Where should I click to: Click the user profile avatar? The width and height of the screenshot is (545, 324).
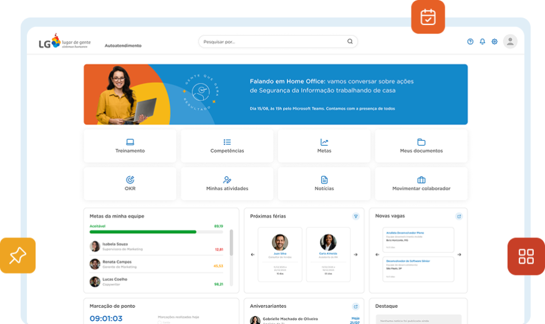click(x=510, y=42)
